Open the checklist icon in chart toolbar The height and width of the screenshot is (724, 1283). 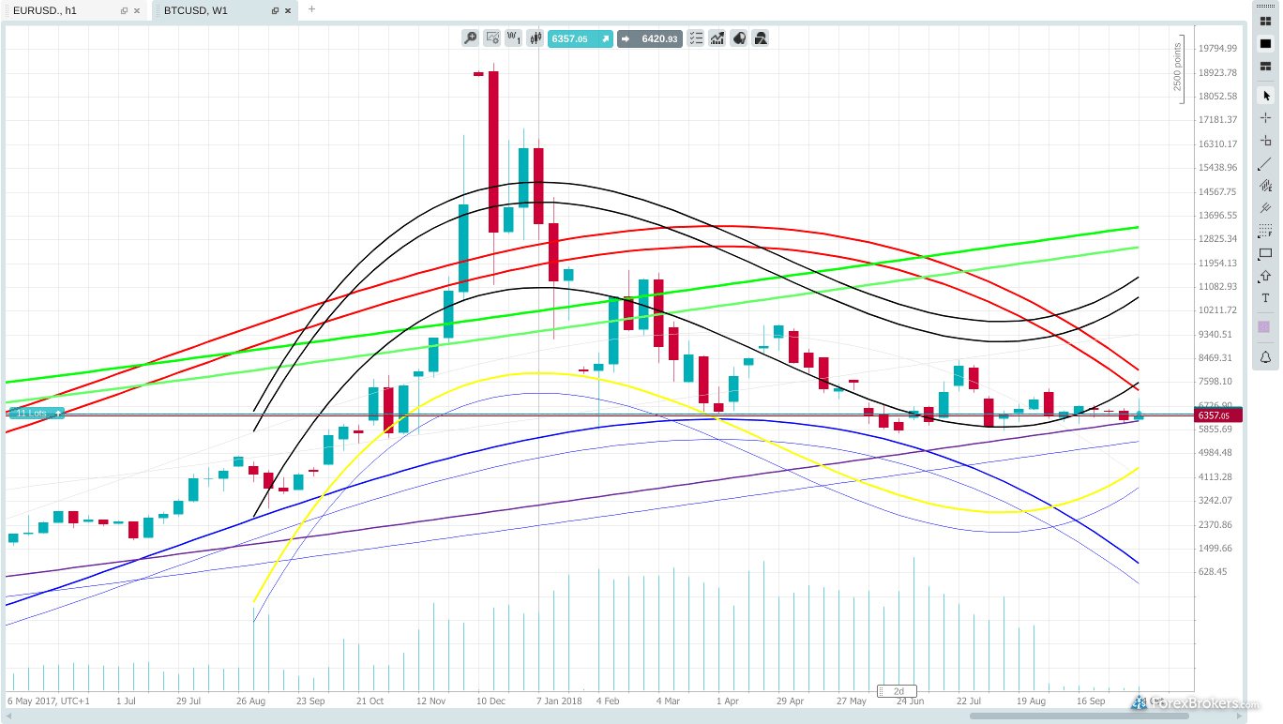(x=696, y=38)
